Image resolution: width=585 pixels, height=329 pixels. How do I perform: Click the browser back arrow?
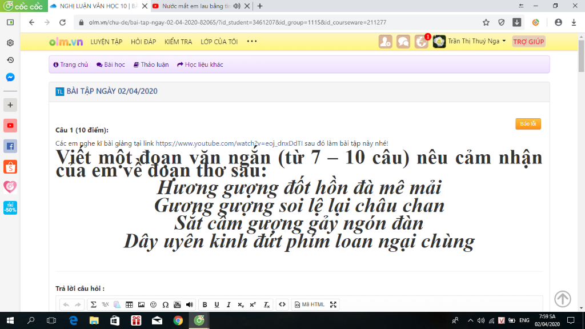[x=32, y=22]
